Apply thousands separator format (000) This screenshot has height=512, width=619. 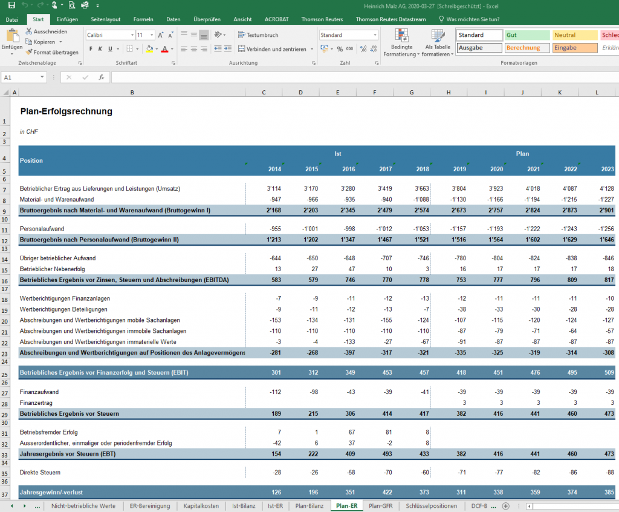coord(350,49)
